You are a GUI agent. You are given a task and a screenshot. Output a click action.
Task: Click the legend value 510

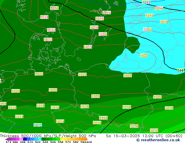click(x=30, y=142)
